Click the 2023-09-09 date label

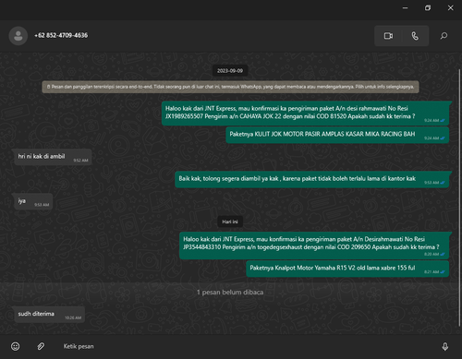point(230,71)
